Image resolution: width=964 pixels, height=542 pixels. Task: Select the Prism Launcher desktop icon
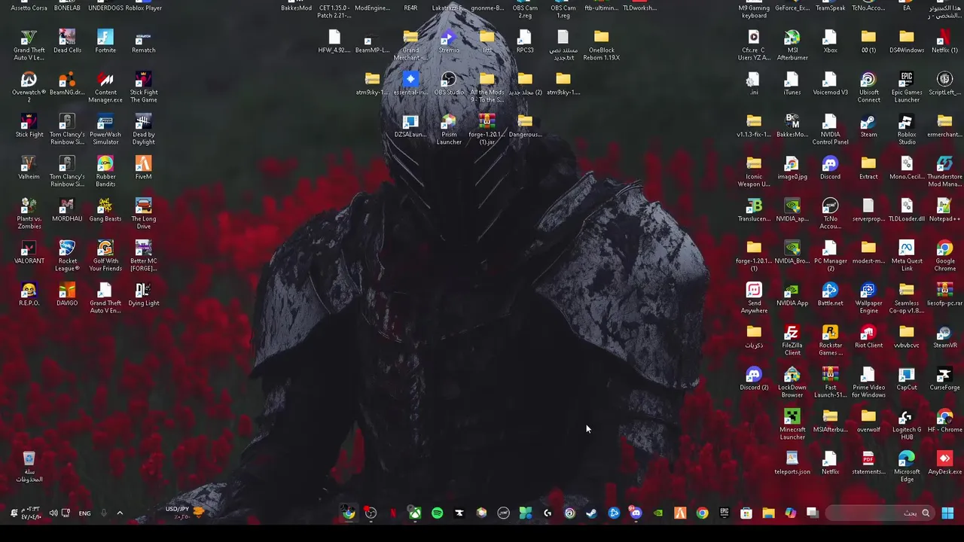pyautogui.click(x=449, y=129)
